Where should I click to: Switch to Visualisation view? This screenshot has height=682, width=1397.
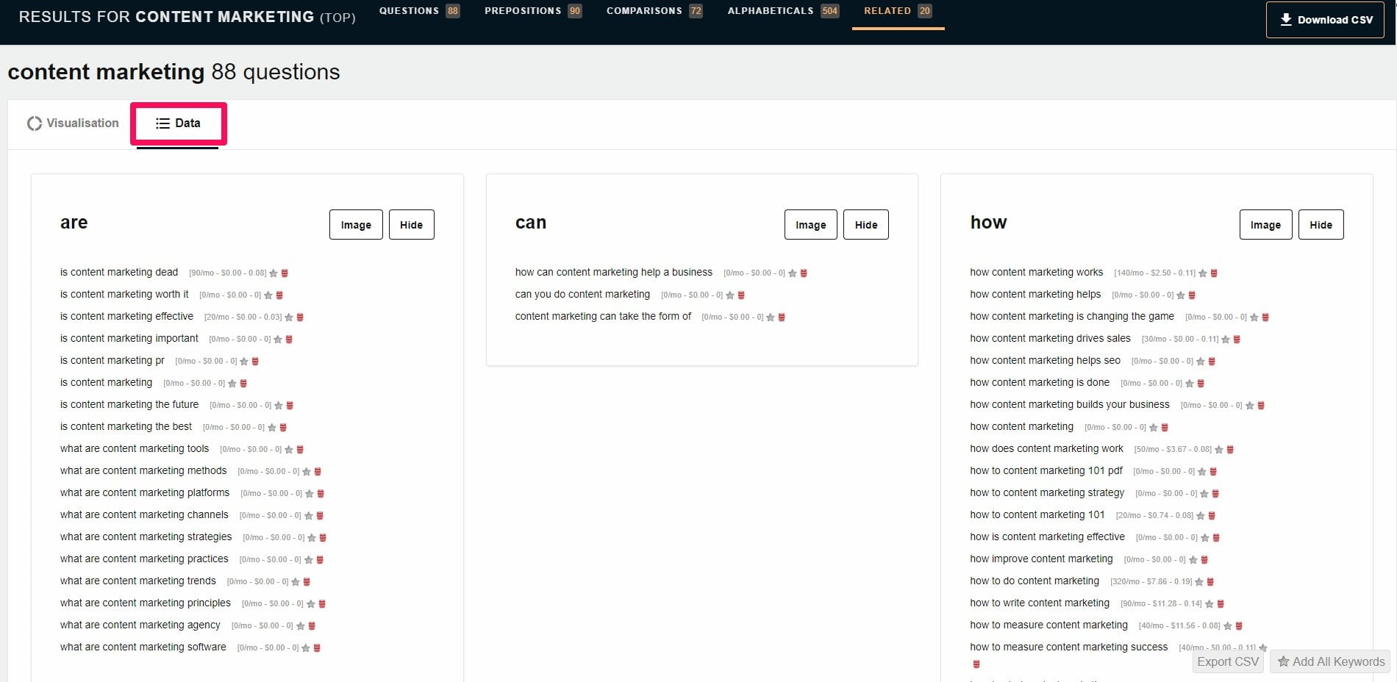pos(73,123)
